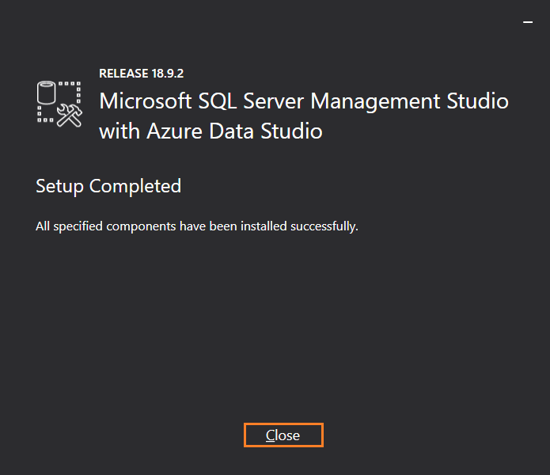Click the Microsoft SQL Server Management Studio title
Image resolution: width=550 pixels, height=475 pixels.
[304, 101]
